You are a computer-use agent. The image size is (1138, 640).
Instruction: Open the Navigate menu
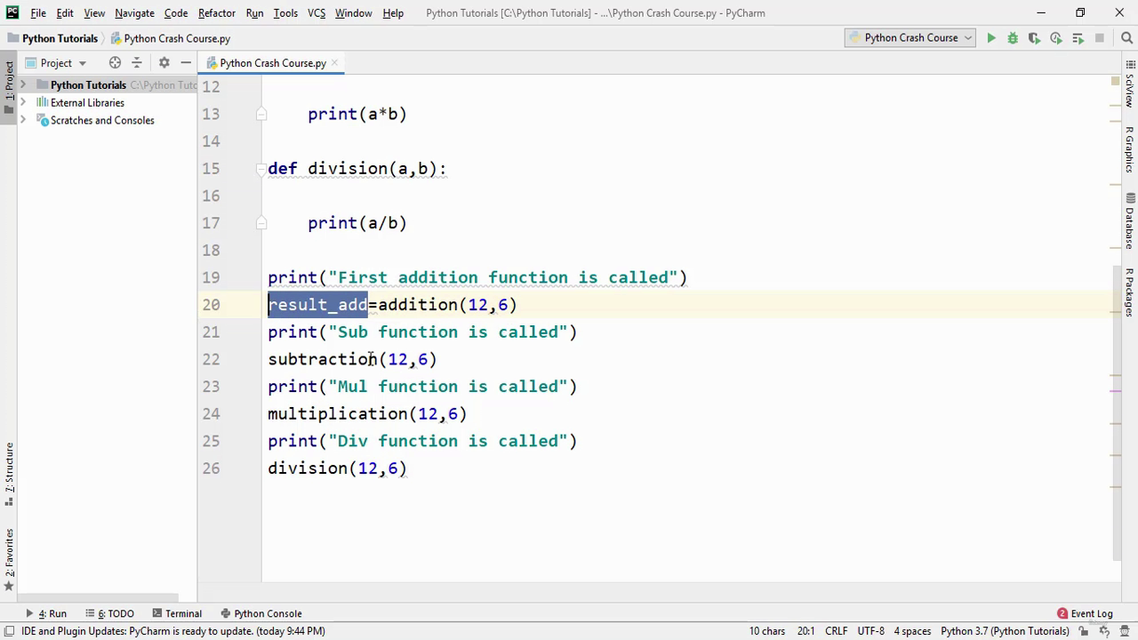[134, 13]
